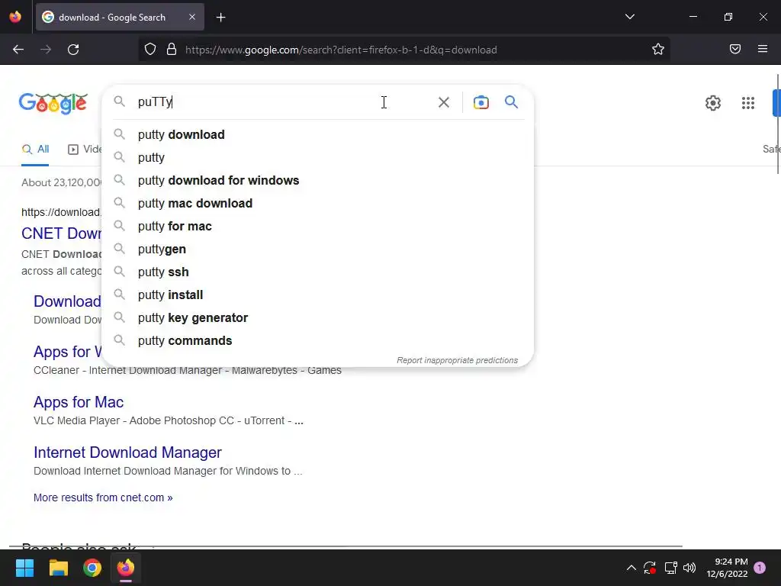Screen dimensions: 781x586
Task: Open the Windows Start menu
Action: 24,568
